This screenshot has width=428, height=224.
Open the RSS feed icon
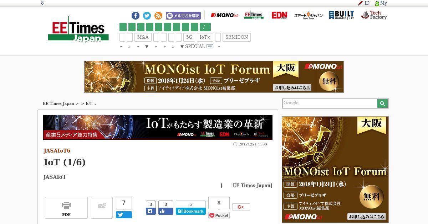point(158,16)
